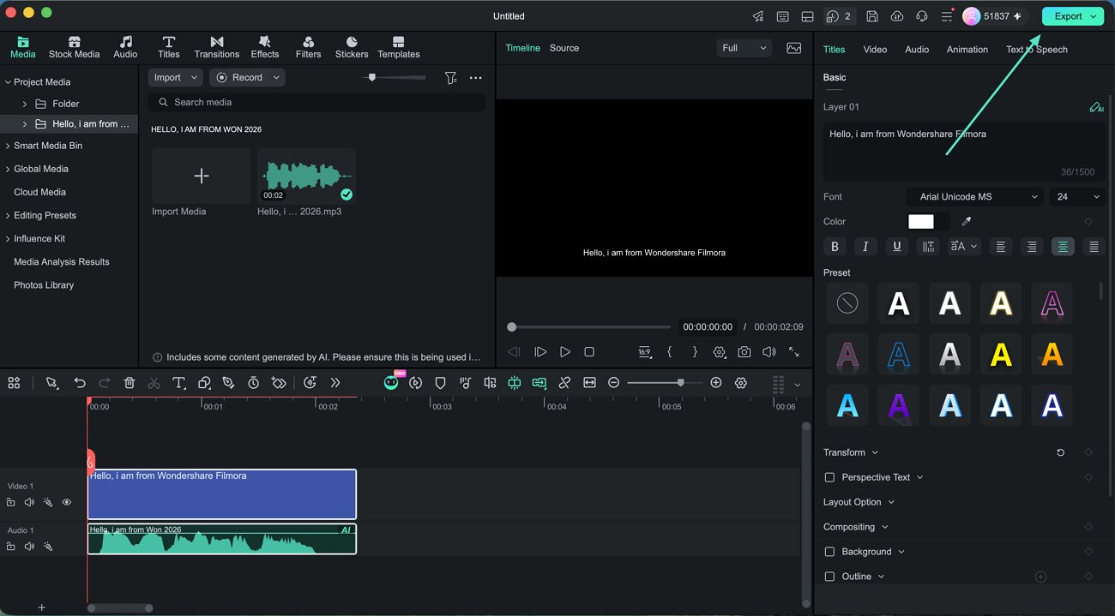Expand Global Media section
Image resolution: width=1115 pixels, height=616 pixels.
tap(8, 169)
